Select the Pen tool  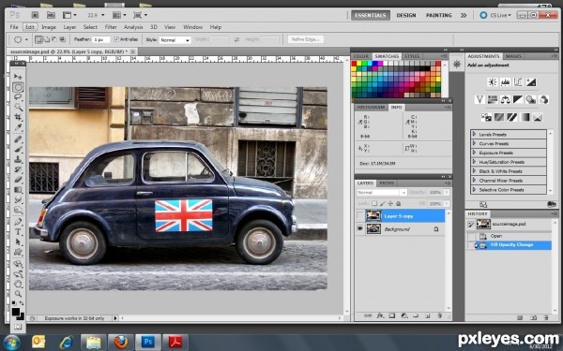[x=18, y=222]
